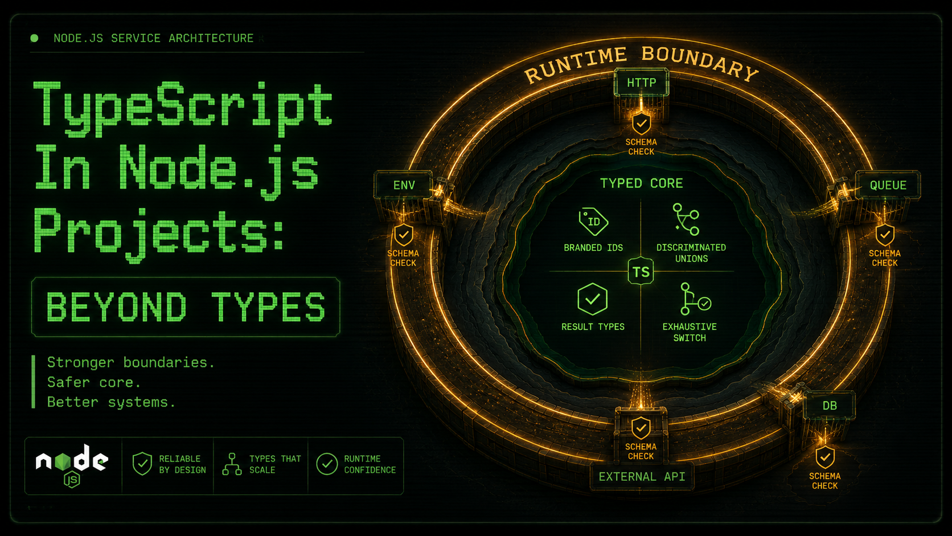The height and width of the screenshot is (536, 952).
Task: Click the schema check shield under ENV
Action: tap(404, 234)
